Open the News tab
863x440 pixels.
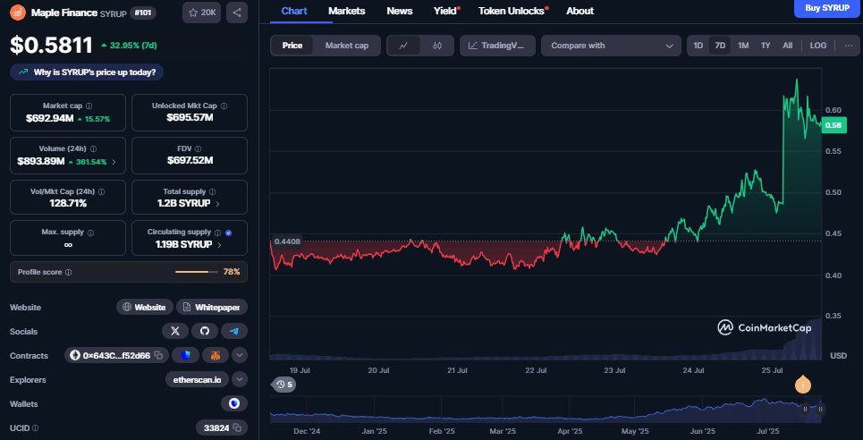tap(398, 11)
